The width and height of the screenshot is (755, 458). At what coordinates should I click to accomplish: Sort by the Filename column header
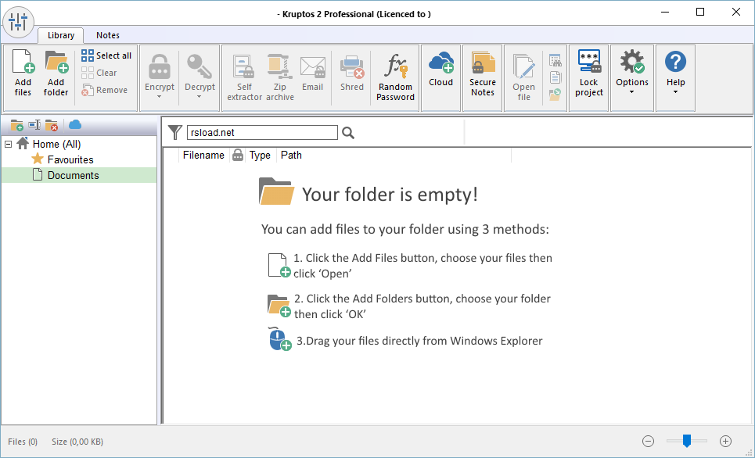(x=203, y=155)
